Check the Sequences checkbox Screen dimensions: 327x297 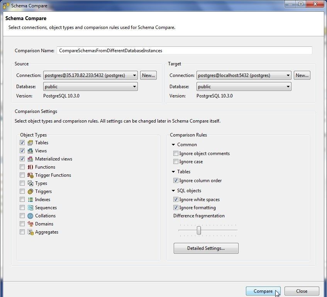pyautogui.click(x=22, y=208)
